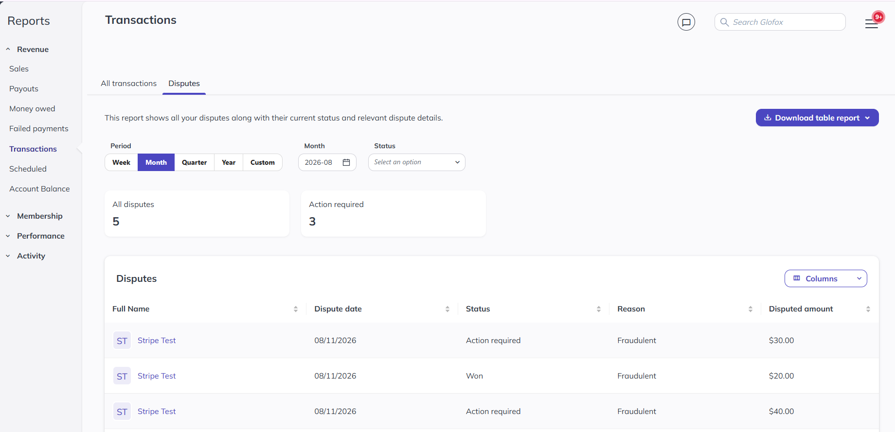Image resolution: width=895 pixels, height=432 pixels.
Task: Open the Columns dropdown
Action: [825, 278]
